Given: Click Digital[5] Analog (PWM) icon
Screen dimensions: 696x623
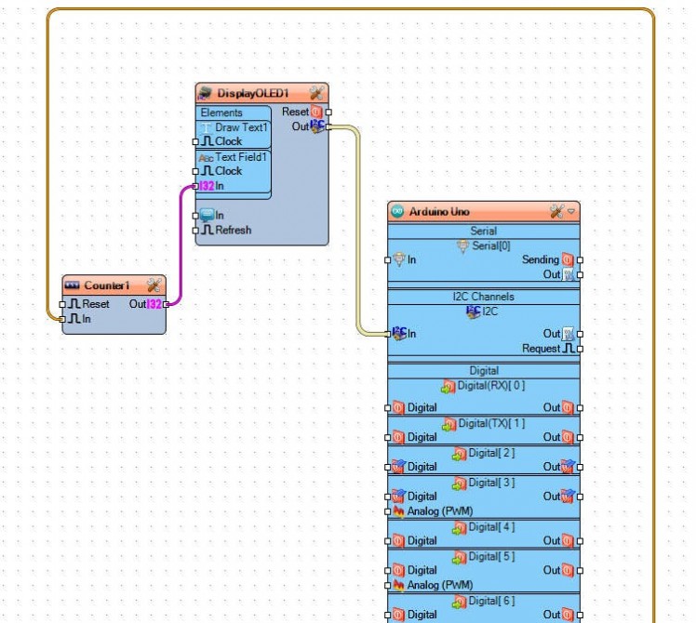Looking at the screenshot, I should (x=398, y=585).
